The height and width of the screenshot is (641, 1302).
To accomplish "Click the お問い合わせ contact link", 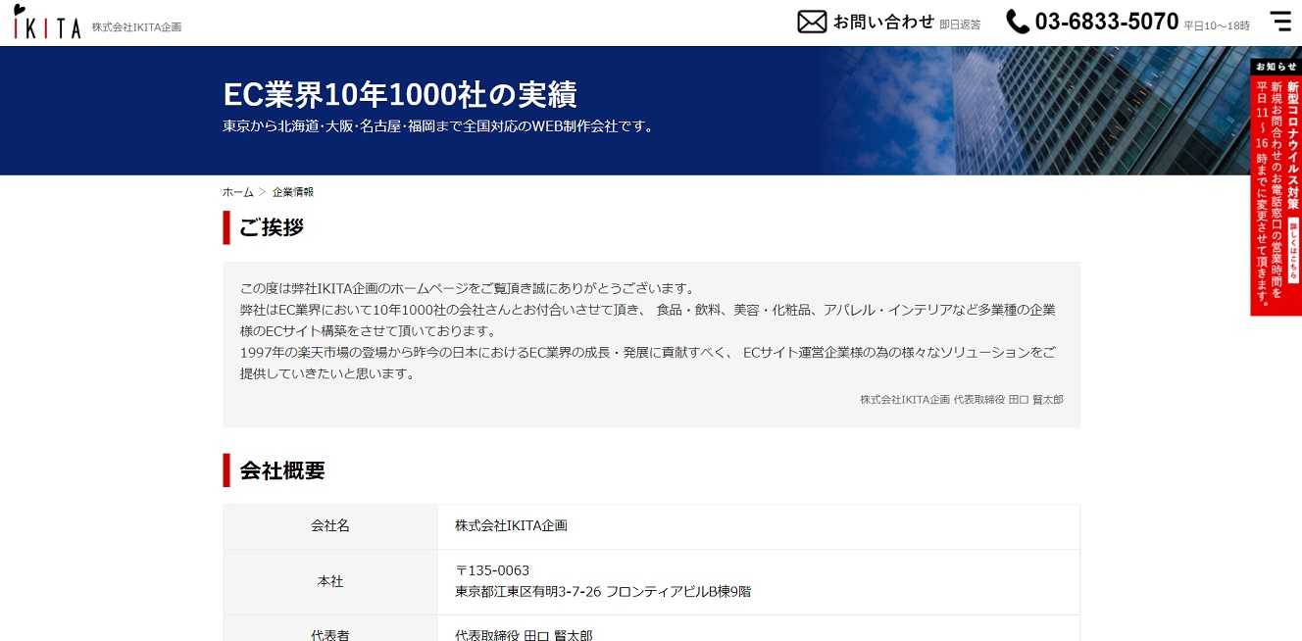I will click(x=883, y=22).
